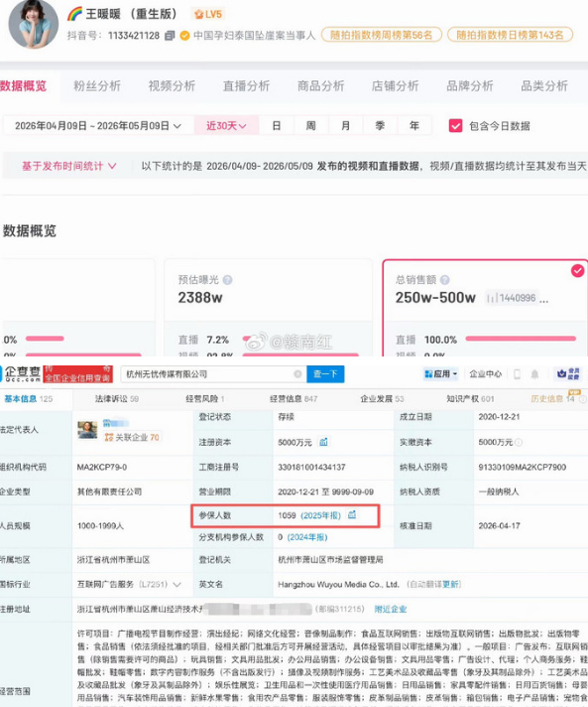Select 季 time granularity
Screen dimensions: 588x707
380,126
